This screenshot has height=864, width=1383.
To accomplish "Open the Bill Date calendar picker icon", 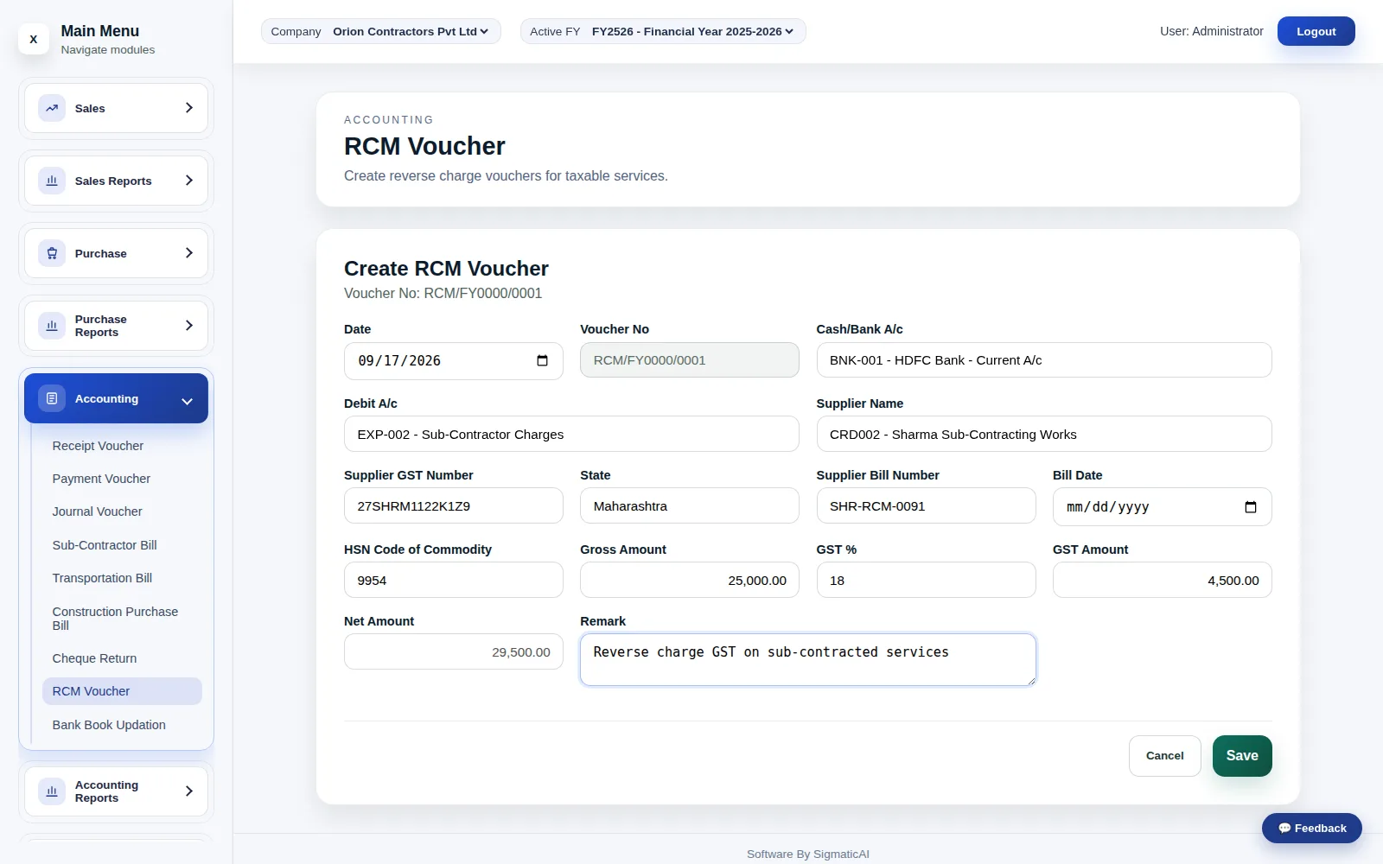I will 1250,506.
